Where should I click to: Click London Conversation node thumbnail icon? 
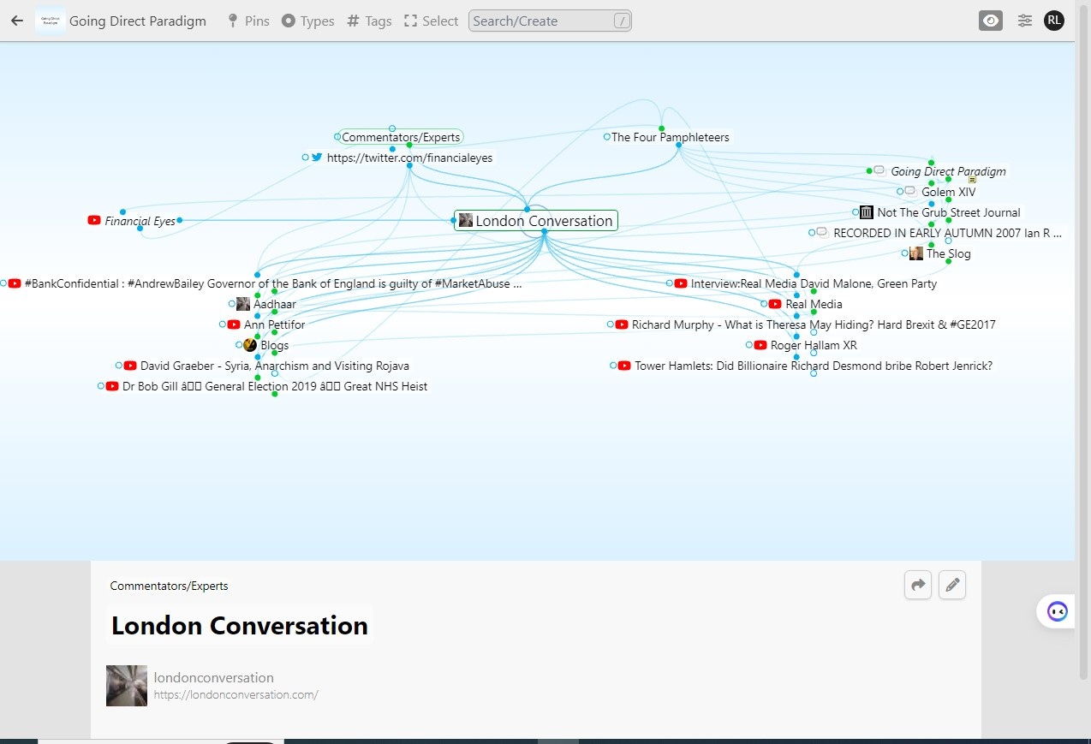click(466, 220)
